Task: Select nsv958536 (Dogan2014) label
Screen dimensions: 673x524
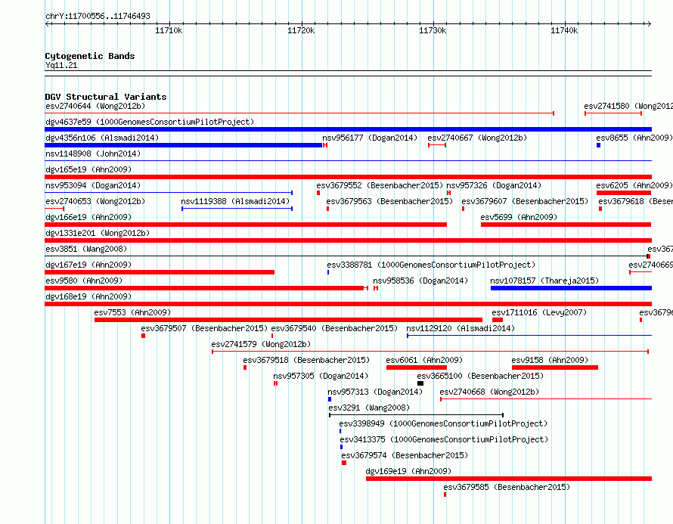Action: pyautogui.click(x=420, y=281)
